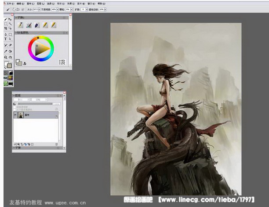Delete layer with trash icon
The height and width of the screenshot is (207, 269).
point(56,144)
